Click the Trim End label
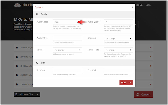The height and width of the screenshot is (105, 168). pyautogui.click(x=92, y=70)
